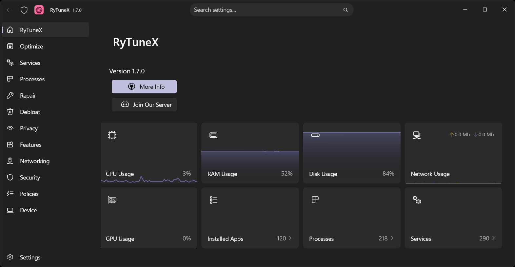The height and width of the screenshot is (267, 515).
Task: Click the Policies checklist icon
Action: click(x=10, y=194)
